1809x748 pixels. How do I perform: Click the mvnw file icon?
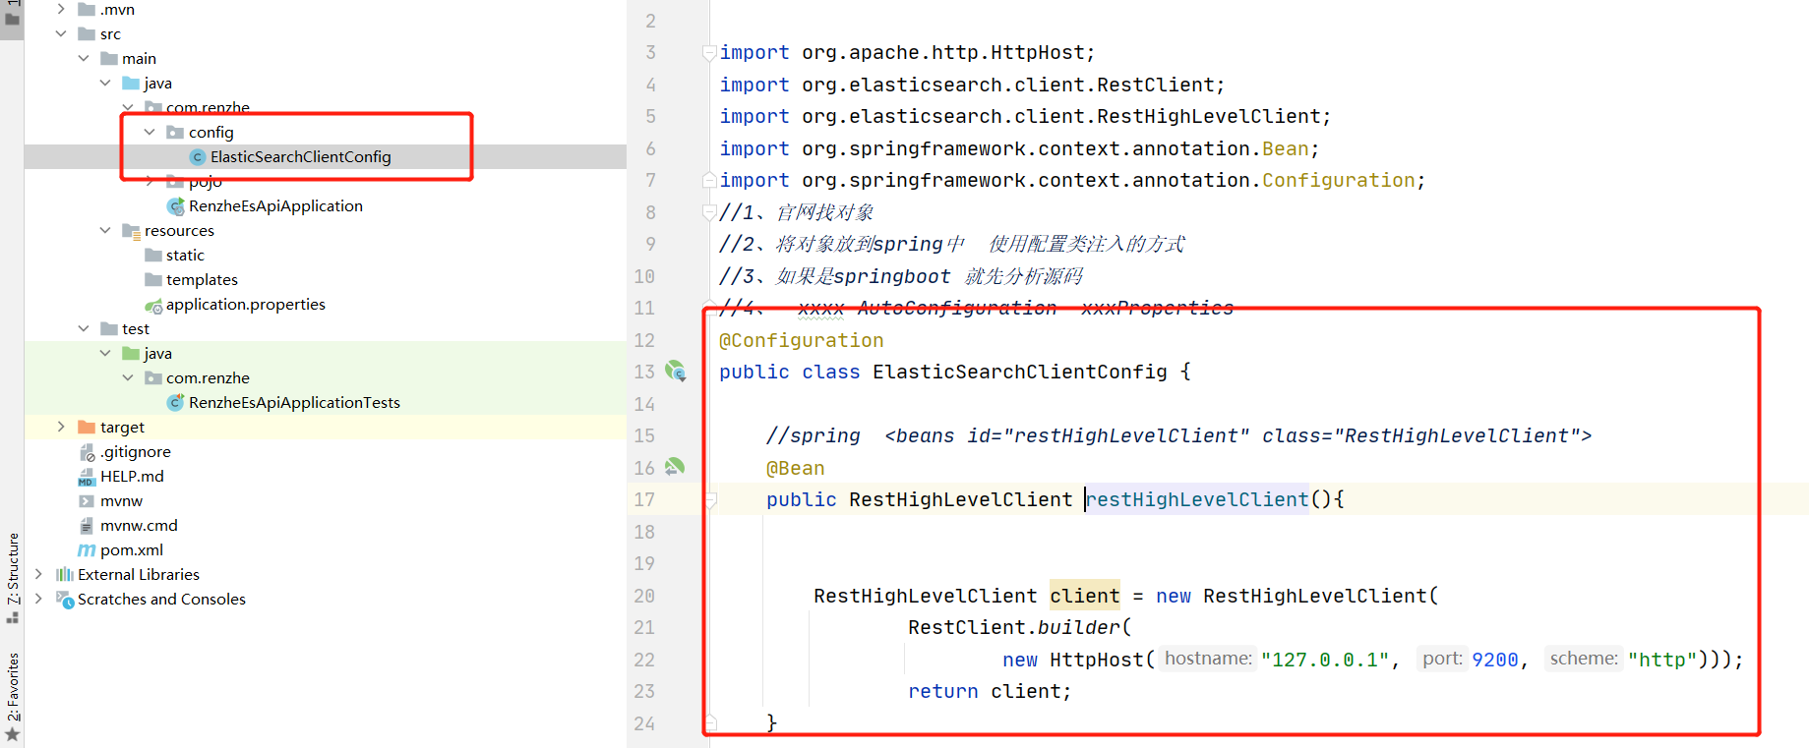87,501
